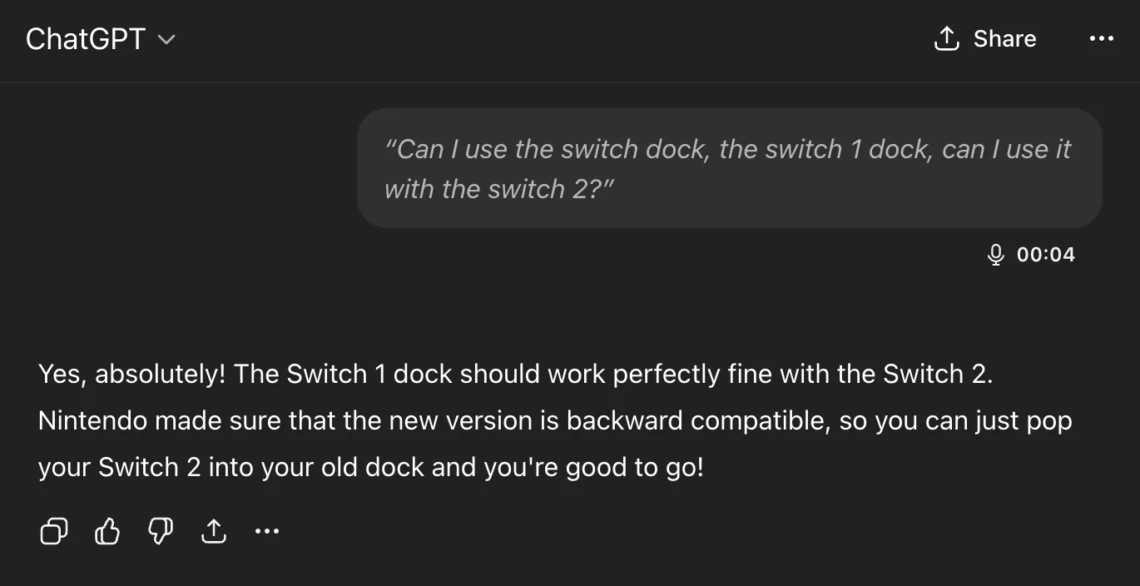Click the upload arrow icon next to Share

coord(946,38)
